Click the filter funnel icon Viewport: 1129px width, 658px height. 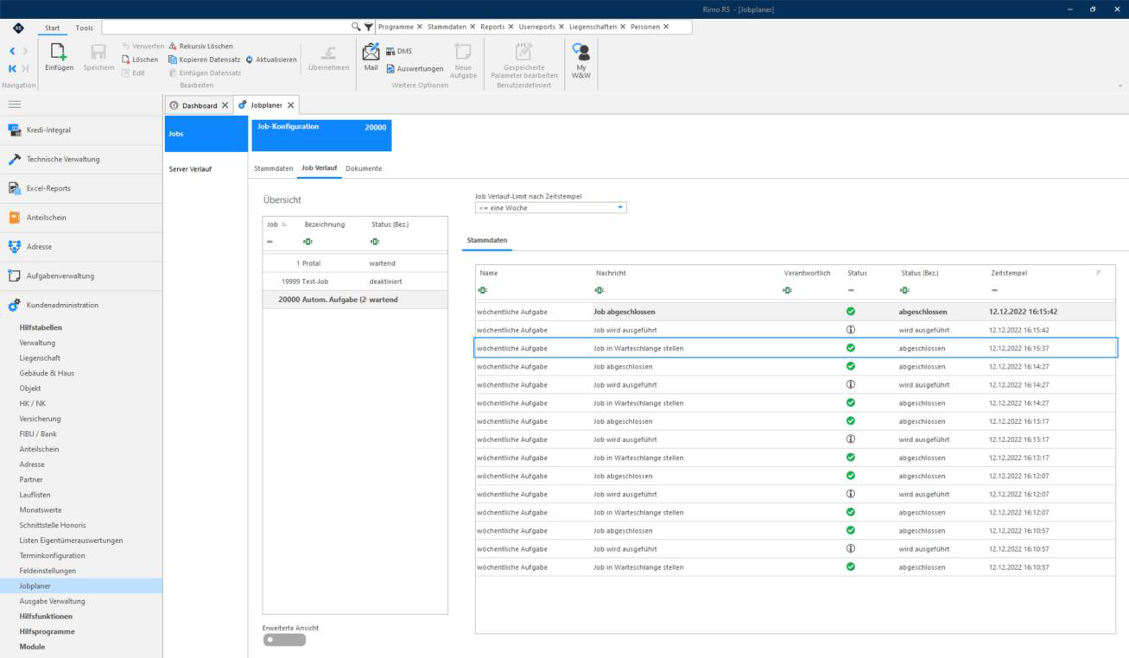369,27
